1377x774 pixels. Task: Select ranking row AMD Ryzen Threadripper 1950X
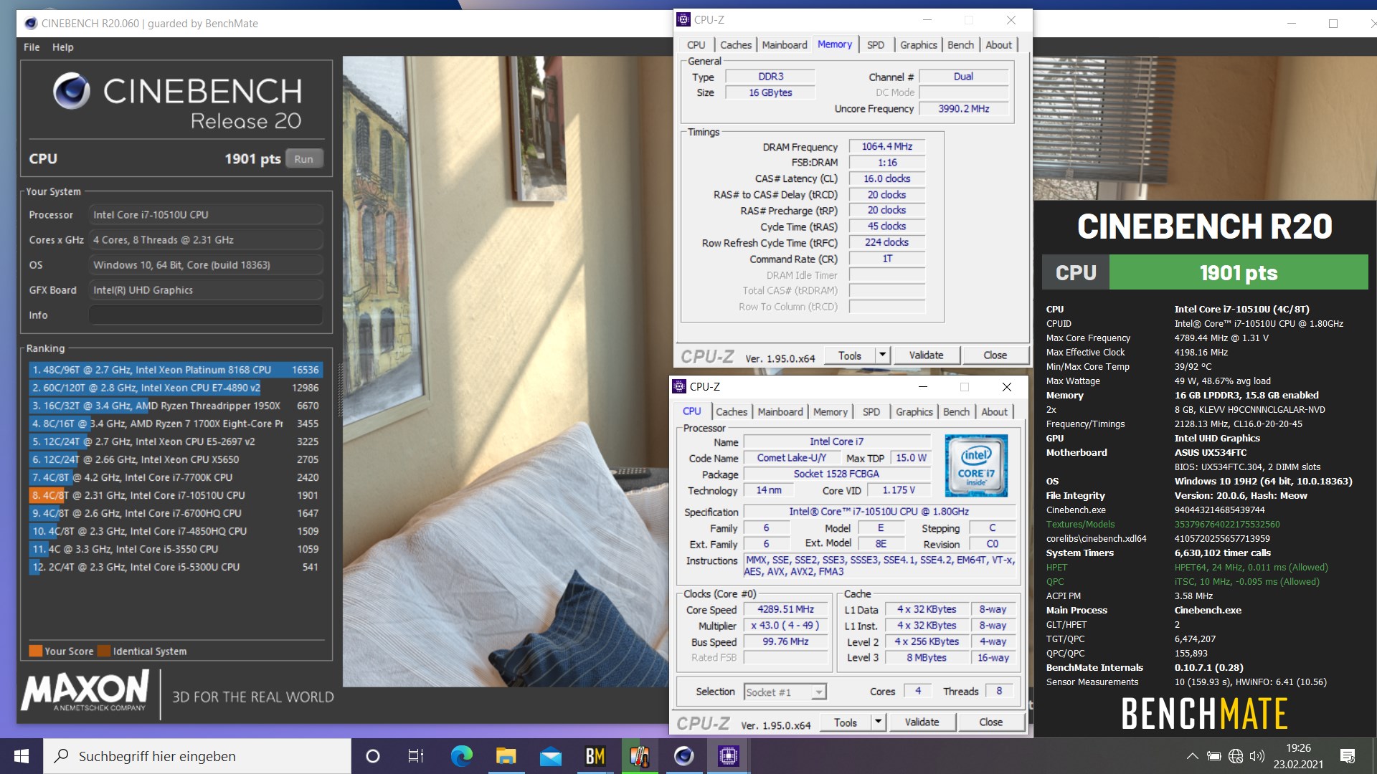(x=175, y=406)
